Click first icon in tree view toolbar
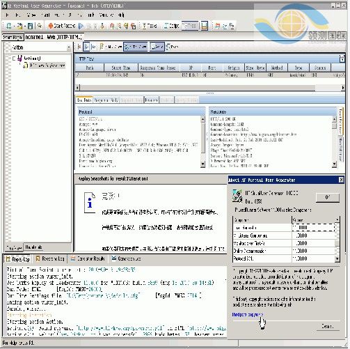The image size is (350, 349). 79,47
